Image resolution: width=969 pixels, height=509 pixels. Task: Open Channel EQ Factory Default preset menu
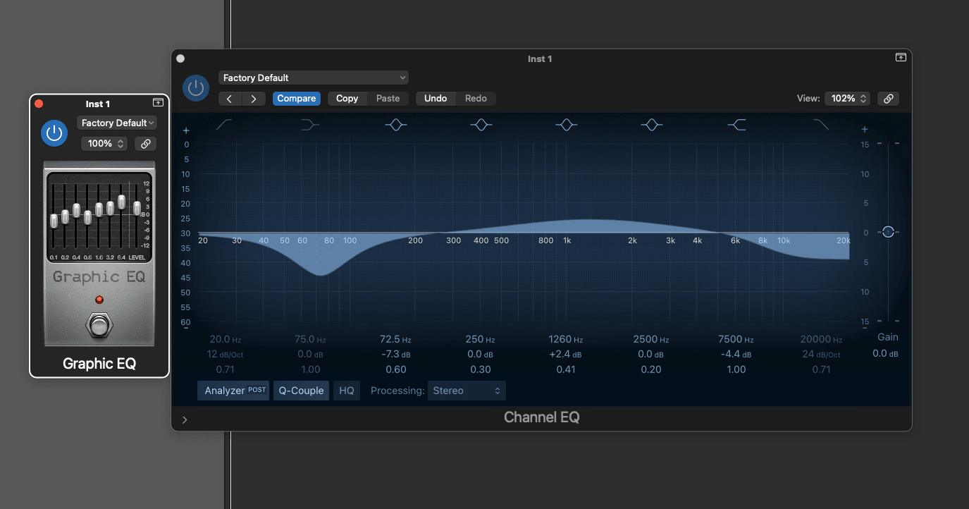pos(314,78)
